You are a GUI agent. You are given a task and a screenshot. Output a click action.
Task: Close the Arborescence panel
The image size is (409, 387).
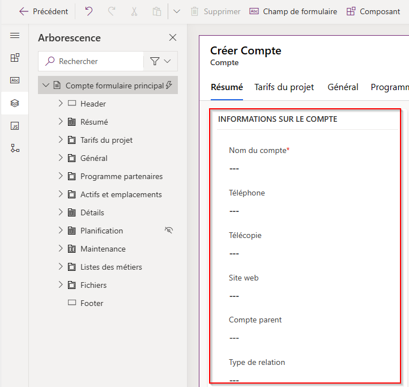[173, 37]
